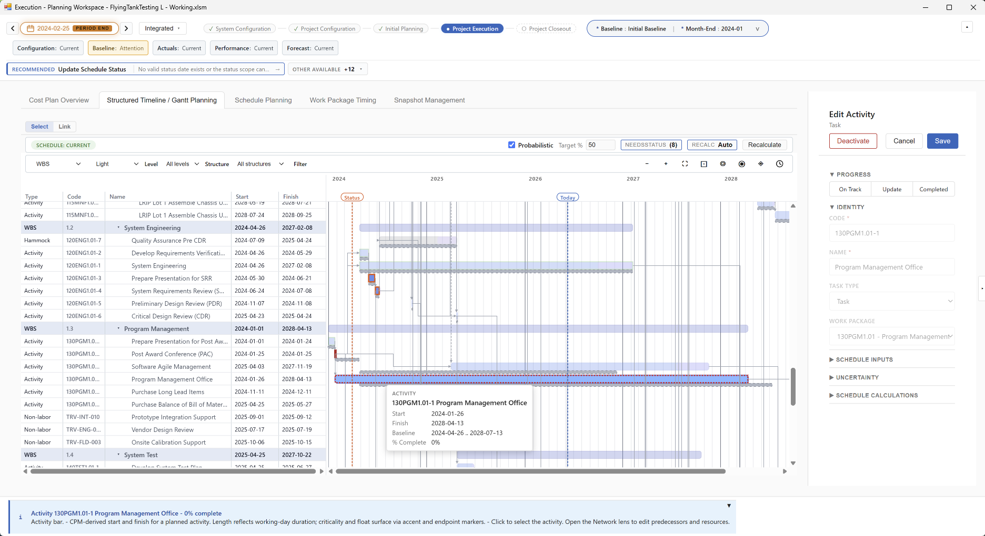985x536 pixels.
Task: Open OTHER AVAILABLE +12 dropdown
Action: coord(327,69)
